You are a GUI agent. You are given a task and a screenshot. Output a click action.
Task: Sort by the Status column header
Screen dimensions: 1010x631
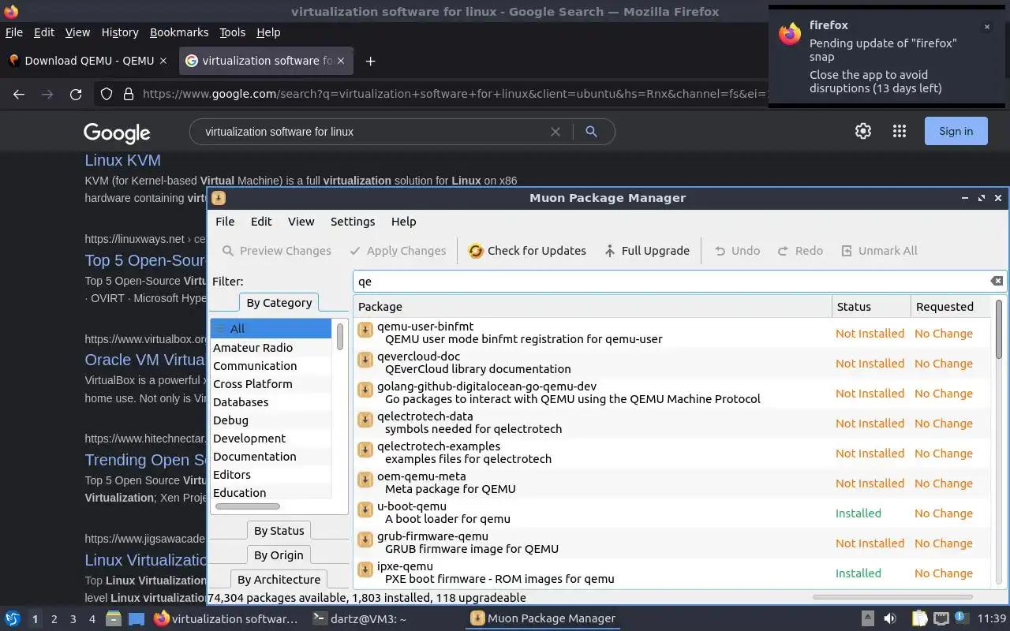871,307
